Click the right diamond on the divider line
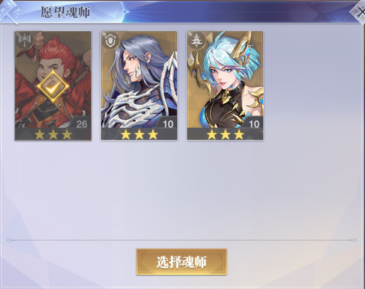Screen dimensions: 365x289 (x=355, y=240)
